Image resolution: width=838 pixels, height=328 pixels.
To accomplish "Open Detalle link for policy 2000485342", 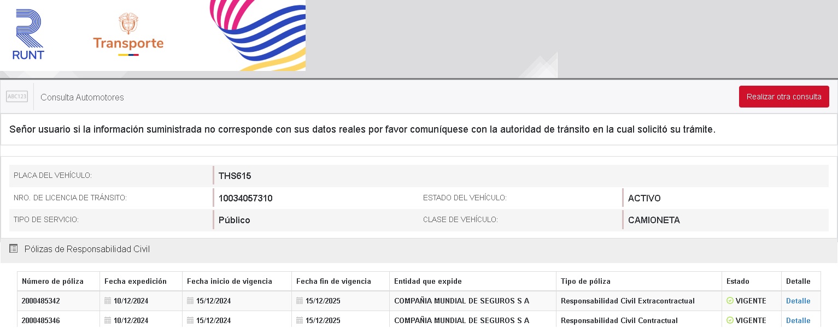I will [798, 301].
